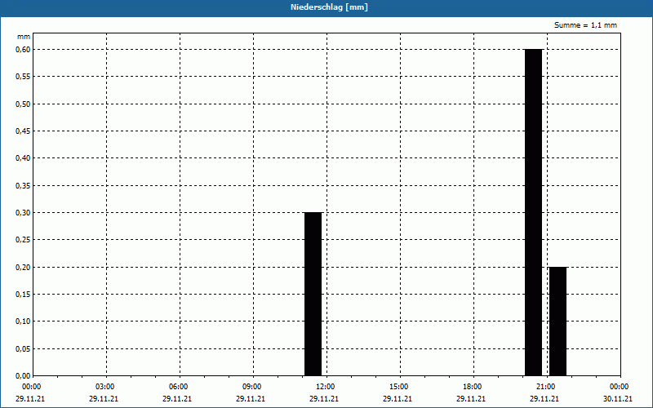
Task: Click the 18:00 time axis label
Action: tap(473, 387)
